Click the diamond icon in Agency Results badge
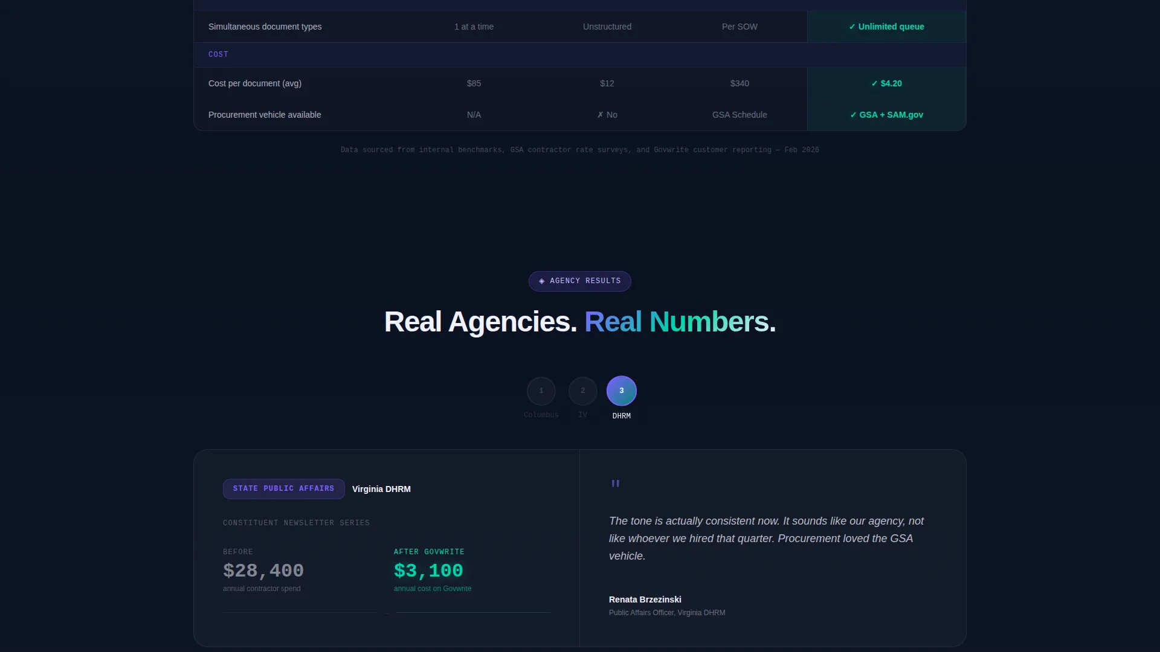 542,281
